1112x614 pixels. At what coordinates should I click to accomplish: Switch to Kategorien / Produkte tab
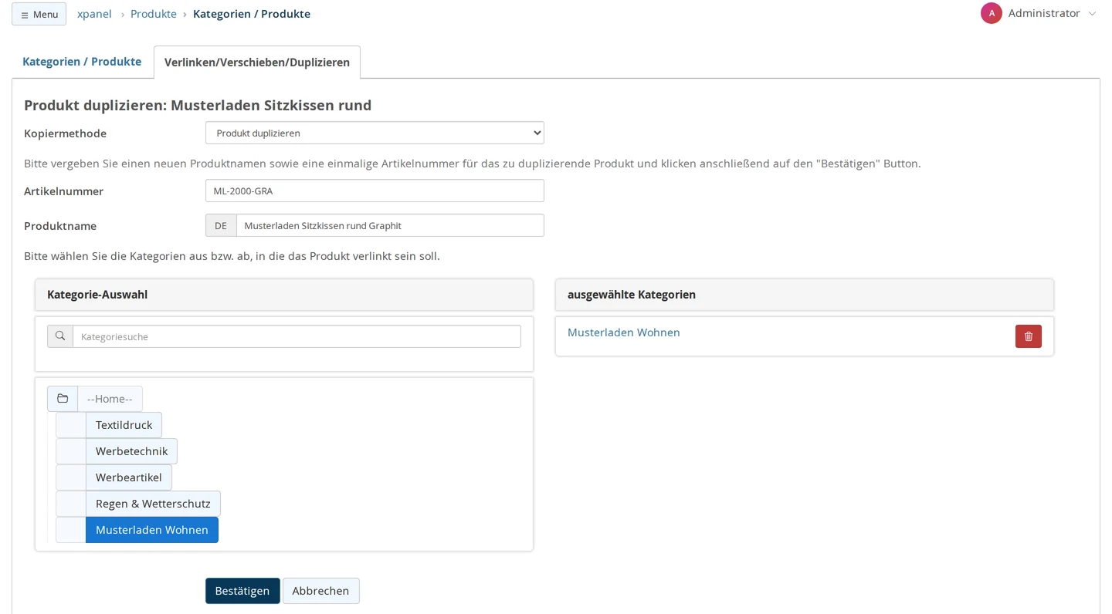[82, 62]
